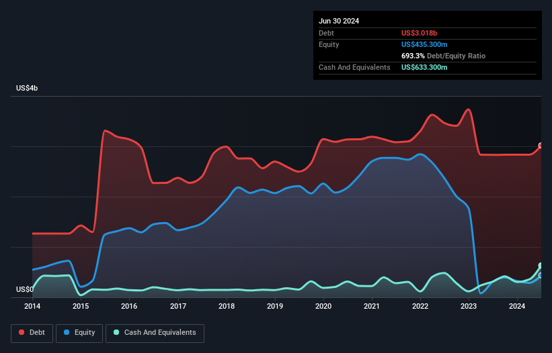Image resolution: width=552 pixels, height=353 pixels.
Task: Click the US$4b y-axis label
Action: (27, 88)
